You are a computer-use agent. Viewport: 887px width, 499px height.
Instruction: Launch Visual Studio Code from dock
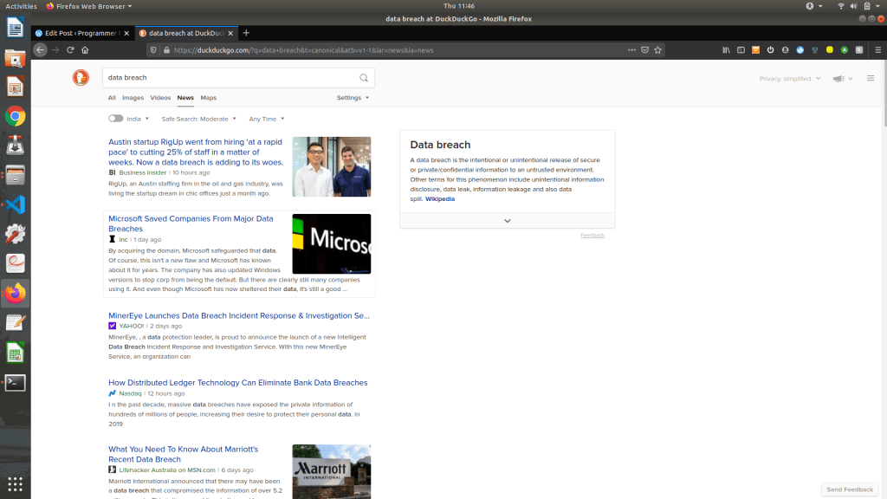click(15, 204)
